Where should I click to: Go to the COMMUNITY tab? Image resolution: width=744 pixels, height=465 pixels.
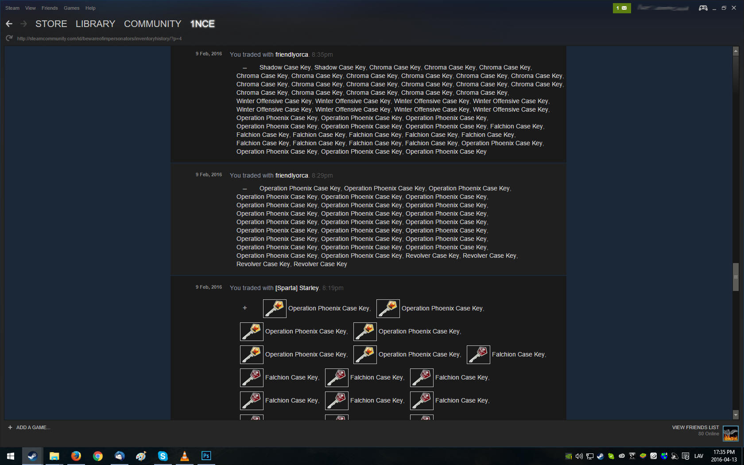[x=152, y=24]
